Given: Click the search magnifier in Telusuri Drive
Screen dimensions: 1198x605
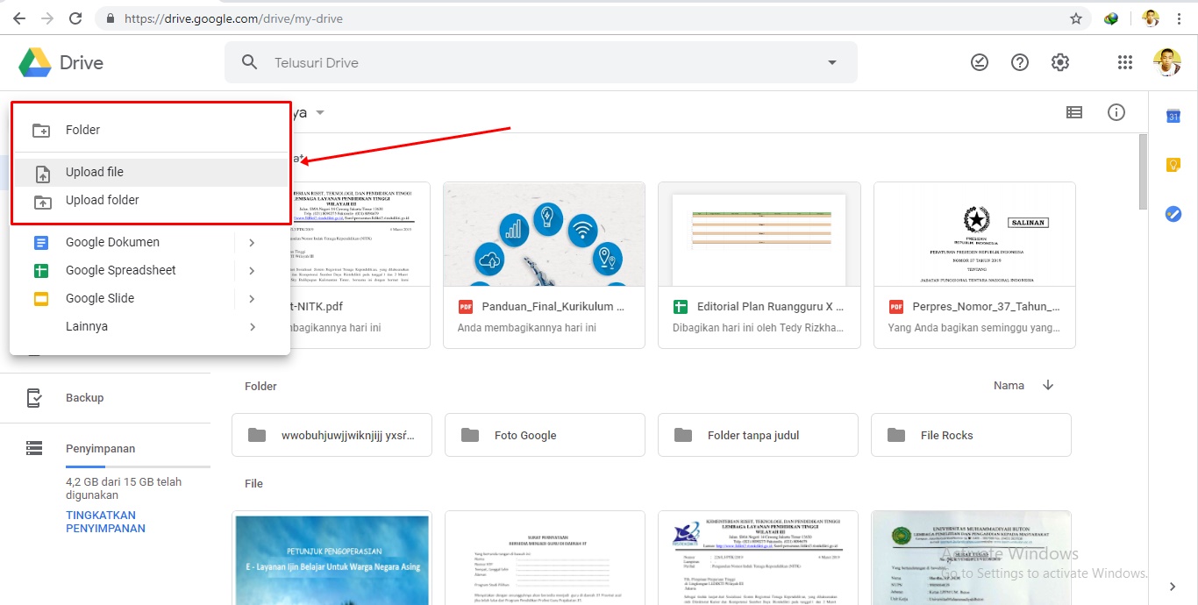Looking at the screenshot, I should 249,62.
